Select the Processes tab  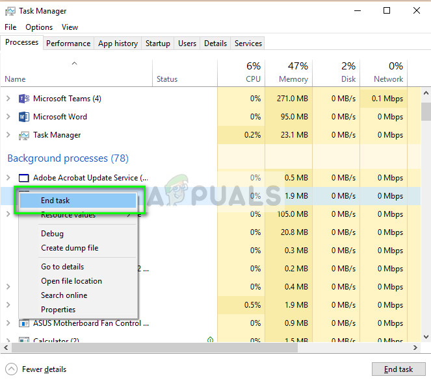pos(21,42)
